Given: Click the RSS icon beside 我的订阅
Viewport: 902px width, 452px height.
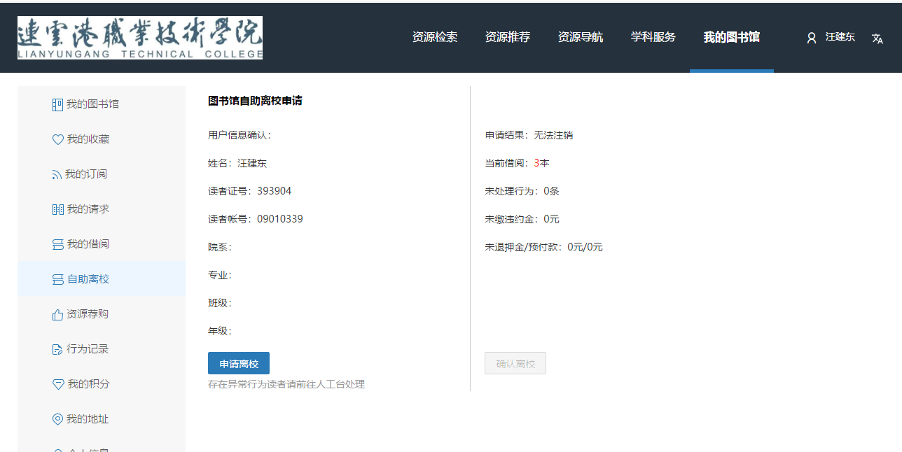Looking at the screenshot, I should point(57,174).
